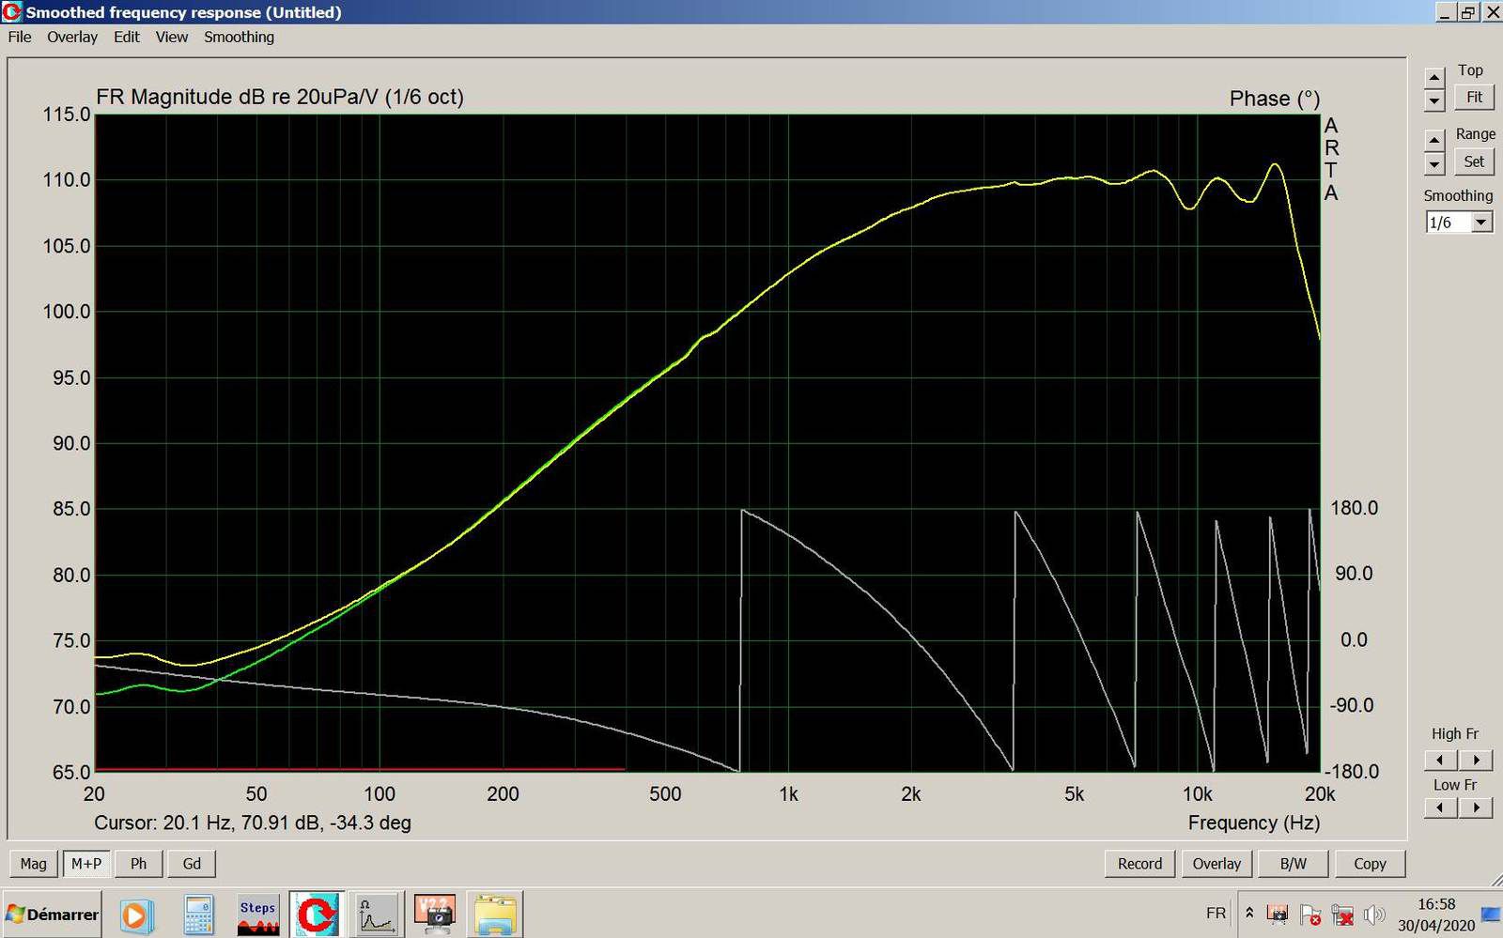Click the Phase (°) axis label
Viewport: 1503px width, 938px height.
(x=1275, y=99)
